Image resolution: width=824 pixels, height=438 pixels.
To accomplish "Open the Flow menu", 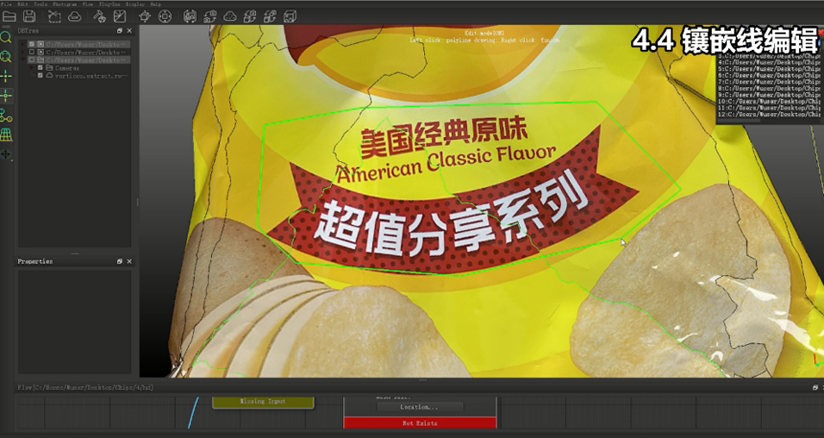I will [x=87, y=4].
